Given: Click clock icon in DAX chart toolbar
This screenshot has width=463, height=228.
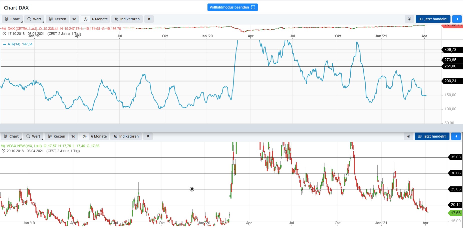Looking at the screenshot, I should (x=86, y=19).
